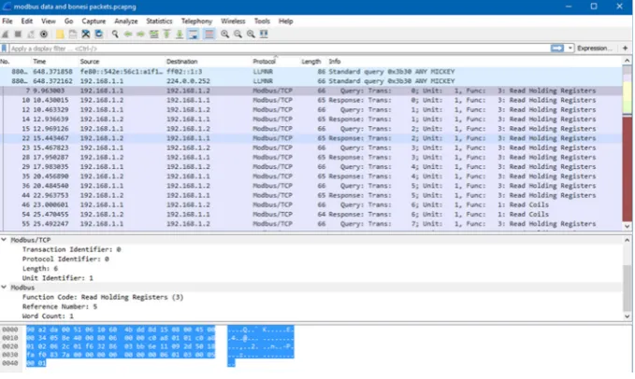Start capturing packets with the shark fin icon
Viewport: 635px width, 379px height.
(6, 35)
